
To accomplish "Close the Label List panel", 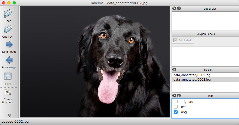I will 174,9.
